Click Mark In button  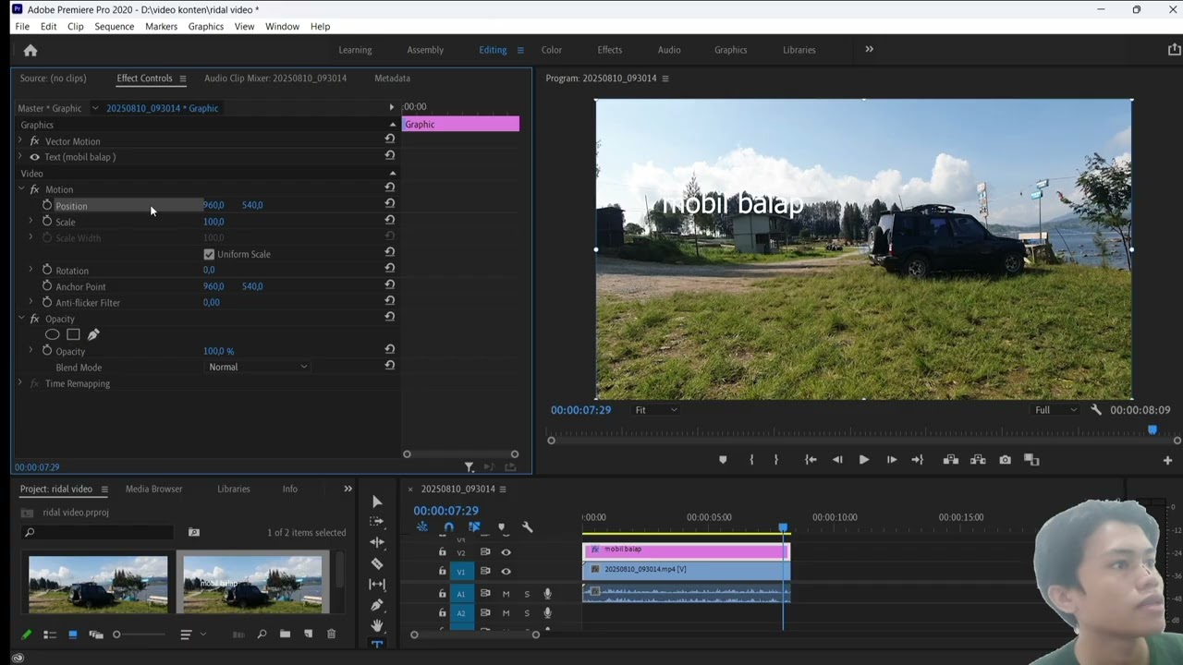click(751, 460)
